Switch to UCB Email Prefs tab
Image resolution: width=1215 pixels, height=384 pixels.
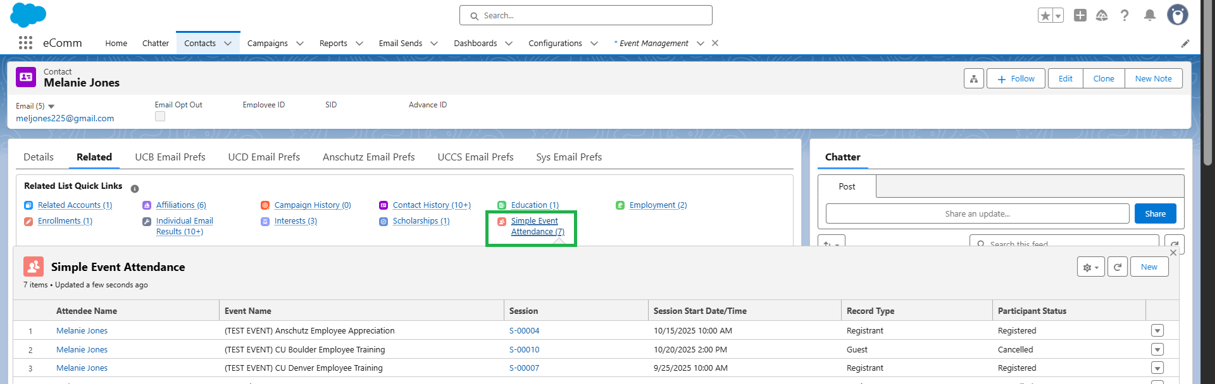point(170,157)
